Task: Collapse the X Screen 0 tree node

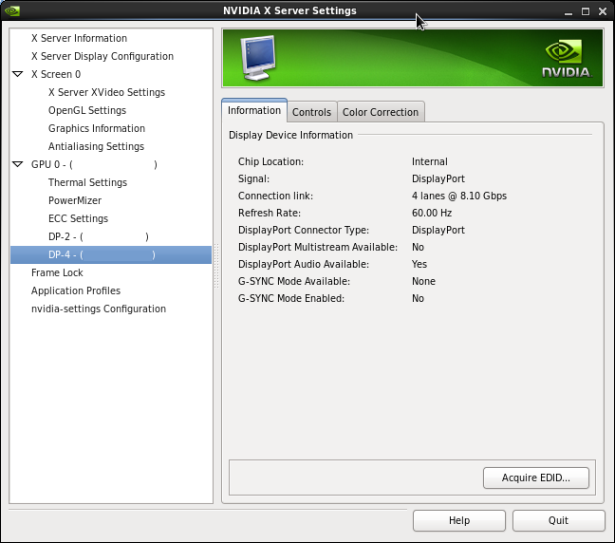Action: [18, 74]
